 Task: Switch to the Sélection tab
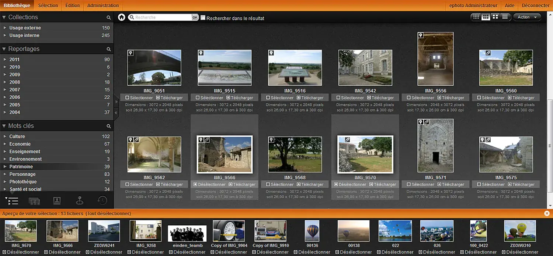click(x=48, y=6)
